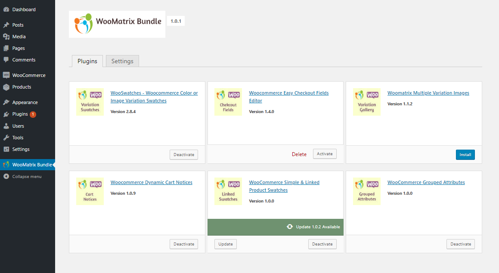Deactivate the Grouped Attributes plugin
Screen dimensions: 499x273
point(461,244)
